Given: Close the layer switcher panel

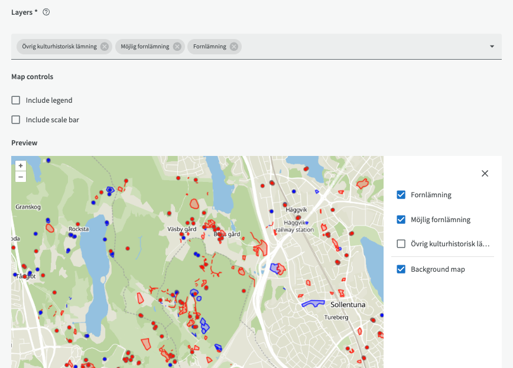Looking at the screenshot, I should (485, 174).
